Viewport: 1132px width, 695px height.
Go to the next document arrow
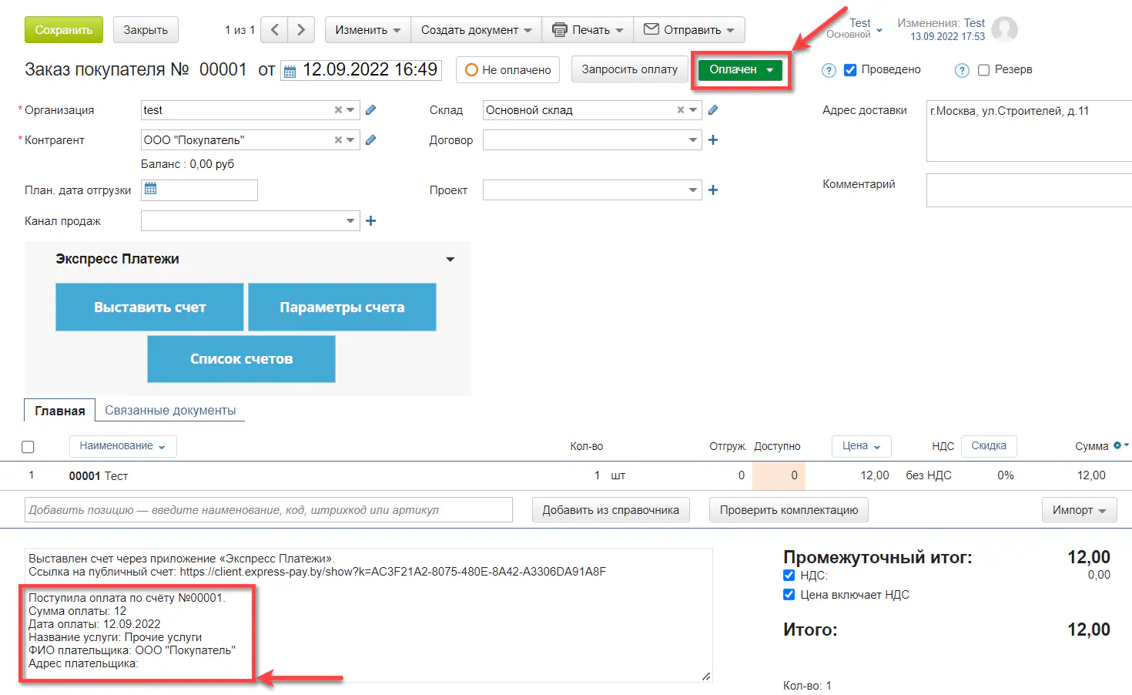[x=301, y=30]
